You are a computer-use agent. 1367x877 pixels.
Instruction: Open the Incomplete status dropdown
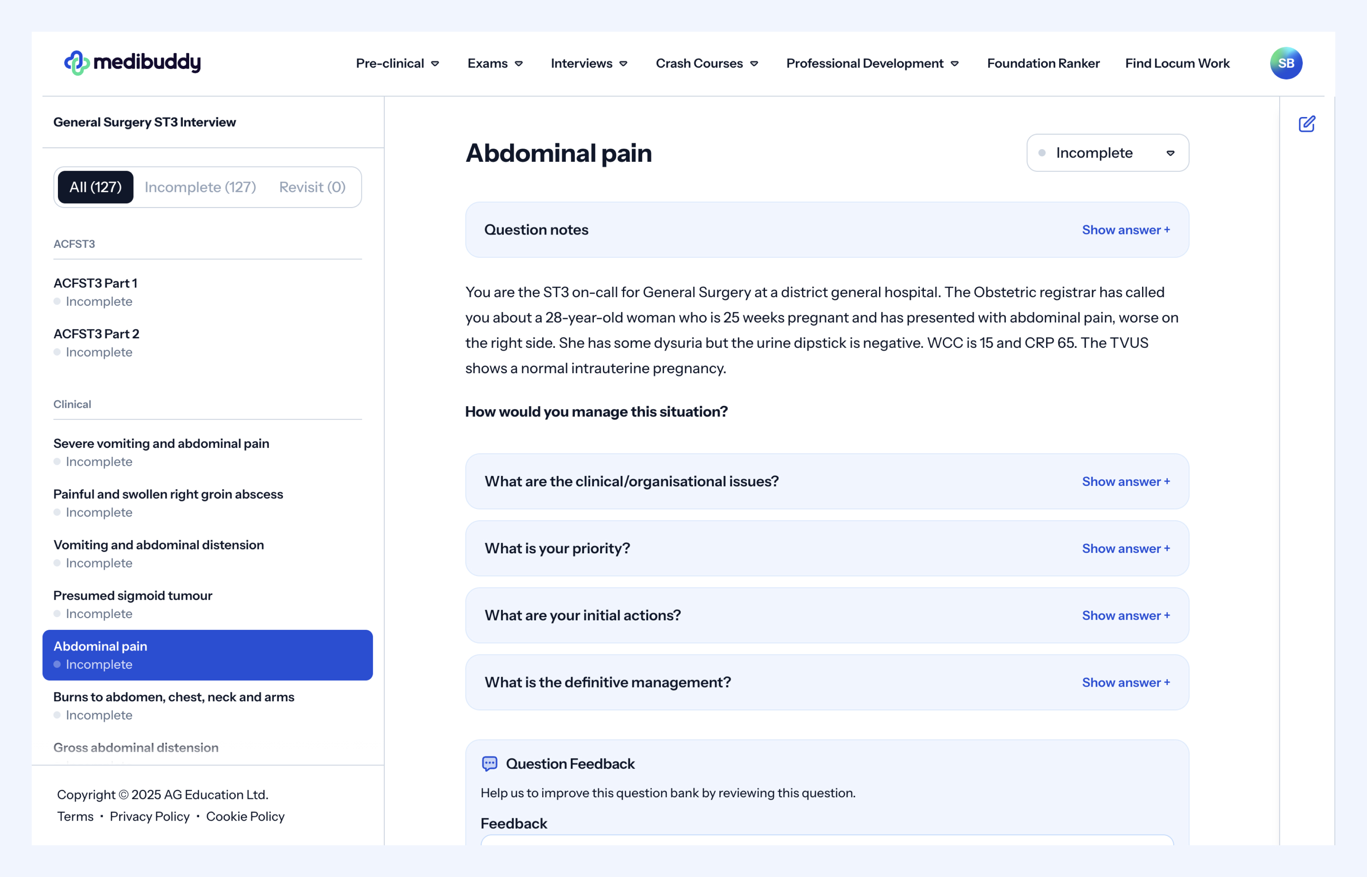tap(1107, 153)
